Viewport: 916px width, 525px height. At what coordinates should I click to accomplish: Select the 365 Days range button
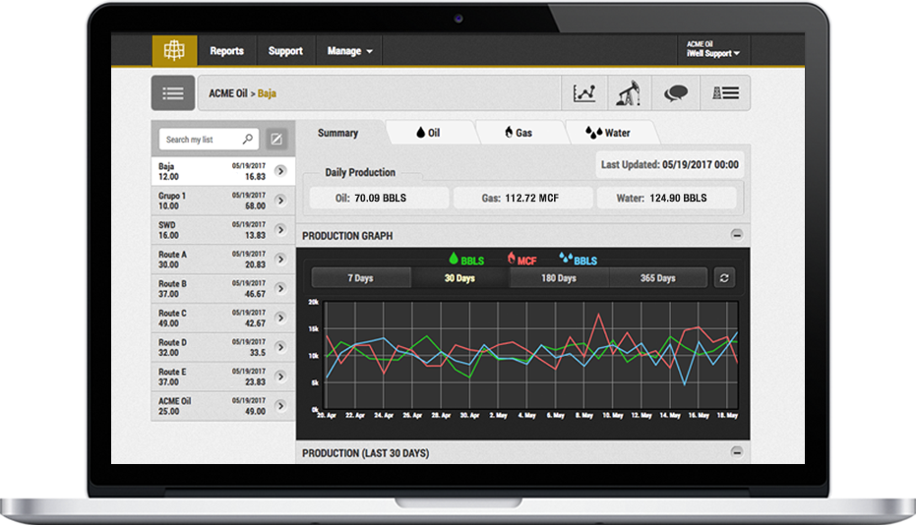pos(657,278)
